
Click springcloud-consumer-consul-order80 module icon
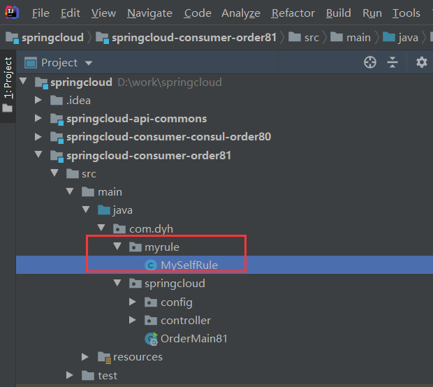coord(57,138)
